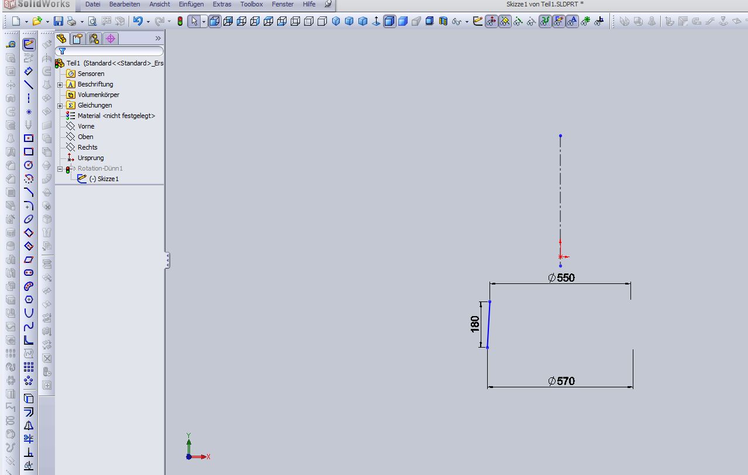Click the Open file folder icon
Viewport: 748px width, 475px height.
click(x=37, y=22)
